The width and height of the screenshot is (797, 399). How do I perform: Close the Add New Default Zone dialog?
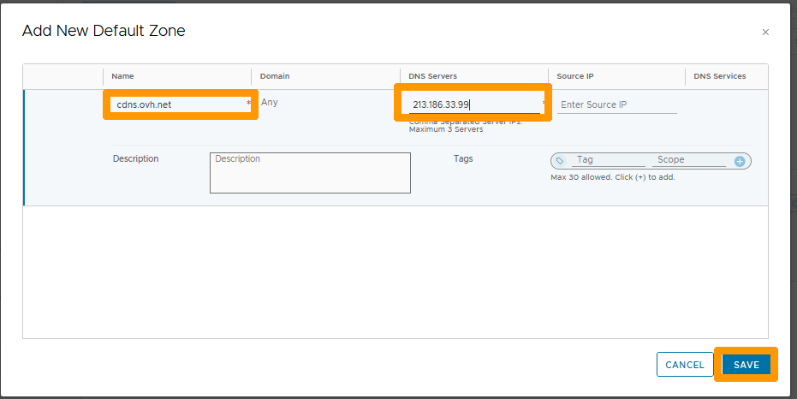(765, 32)
